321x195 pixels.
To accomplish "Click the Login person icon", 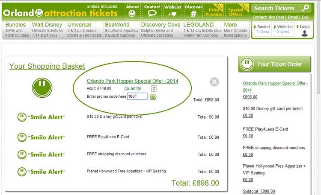I will point(304,33).
